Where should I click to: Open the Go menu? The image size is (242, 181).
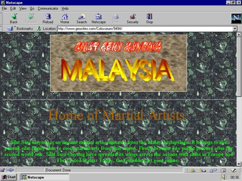(32, 8)
